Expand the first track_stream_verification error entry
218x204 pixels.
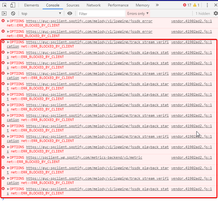8,42
